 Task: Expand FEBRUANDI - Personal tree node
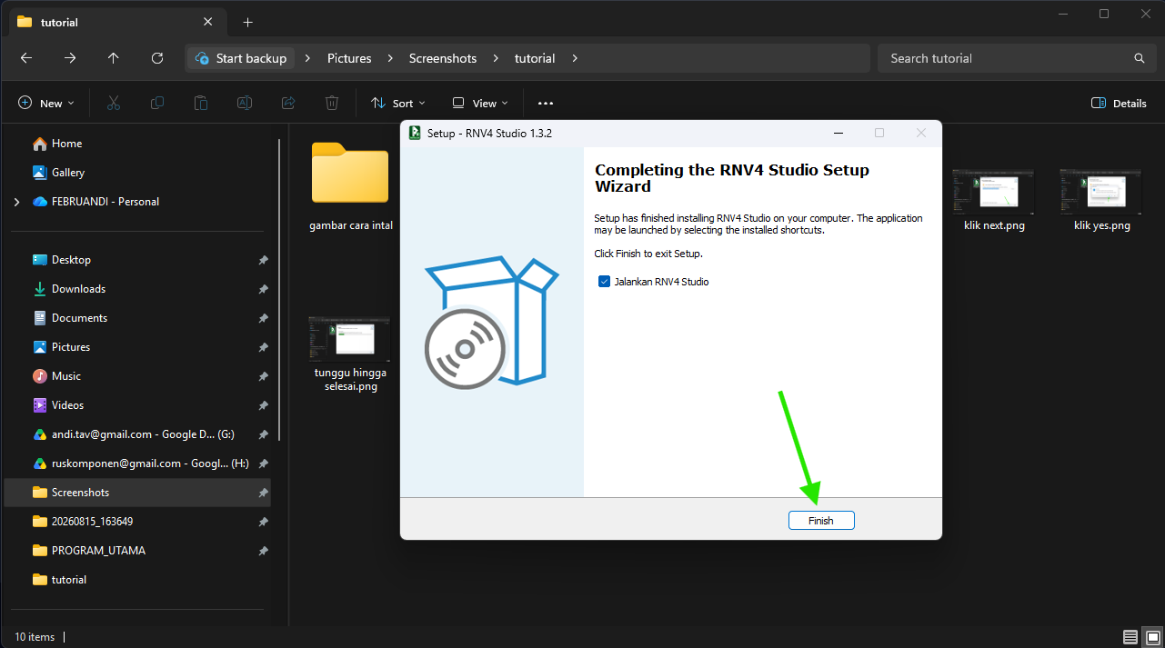pos(17,202)
